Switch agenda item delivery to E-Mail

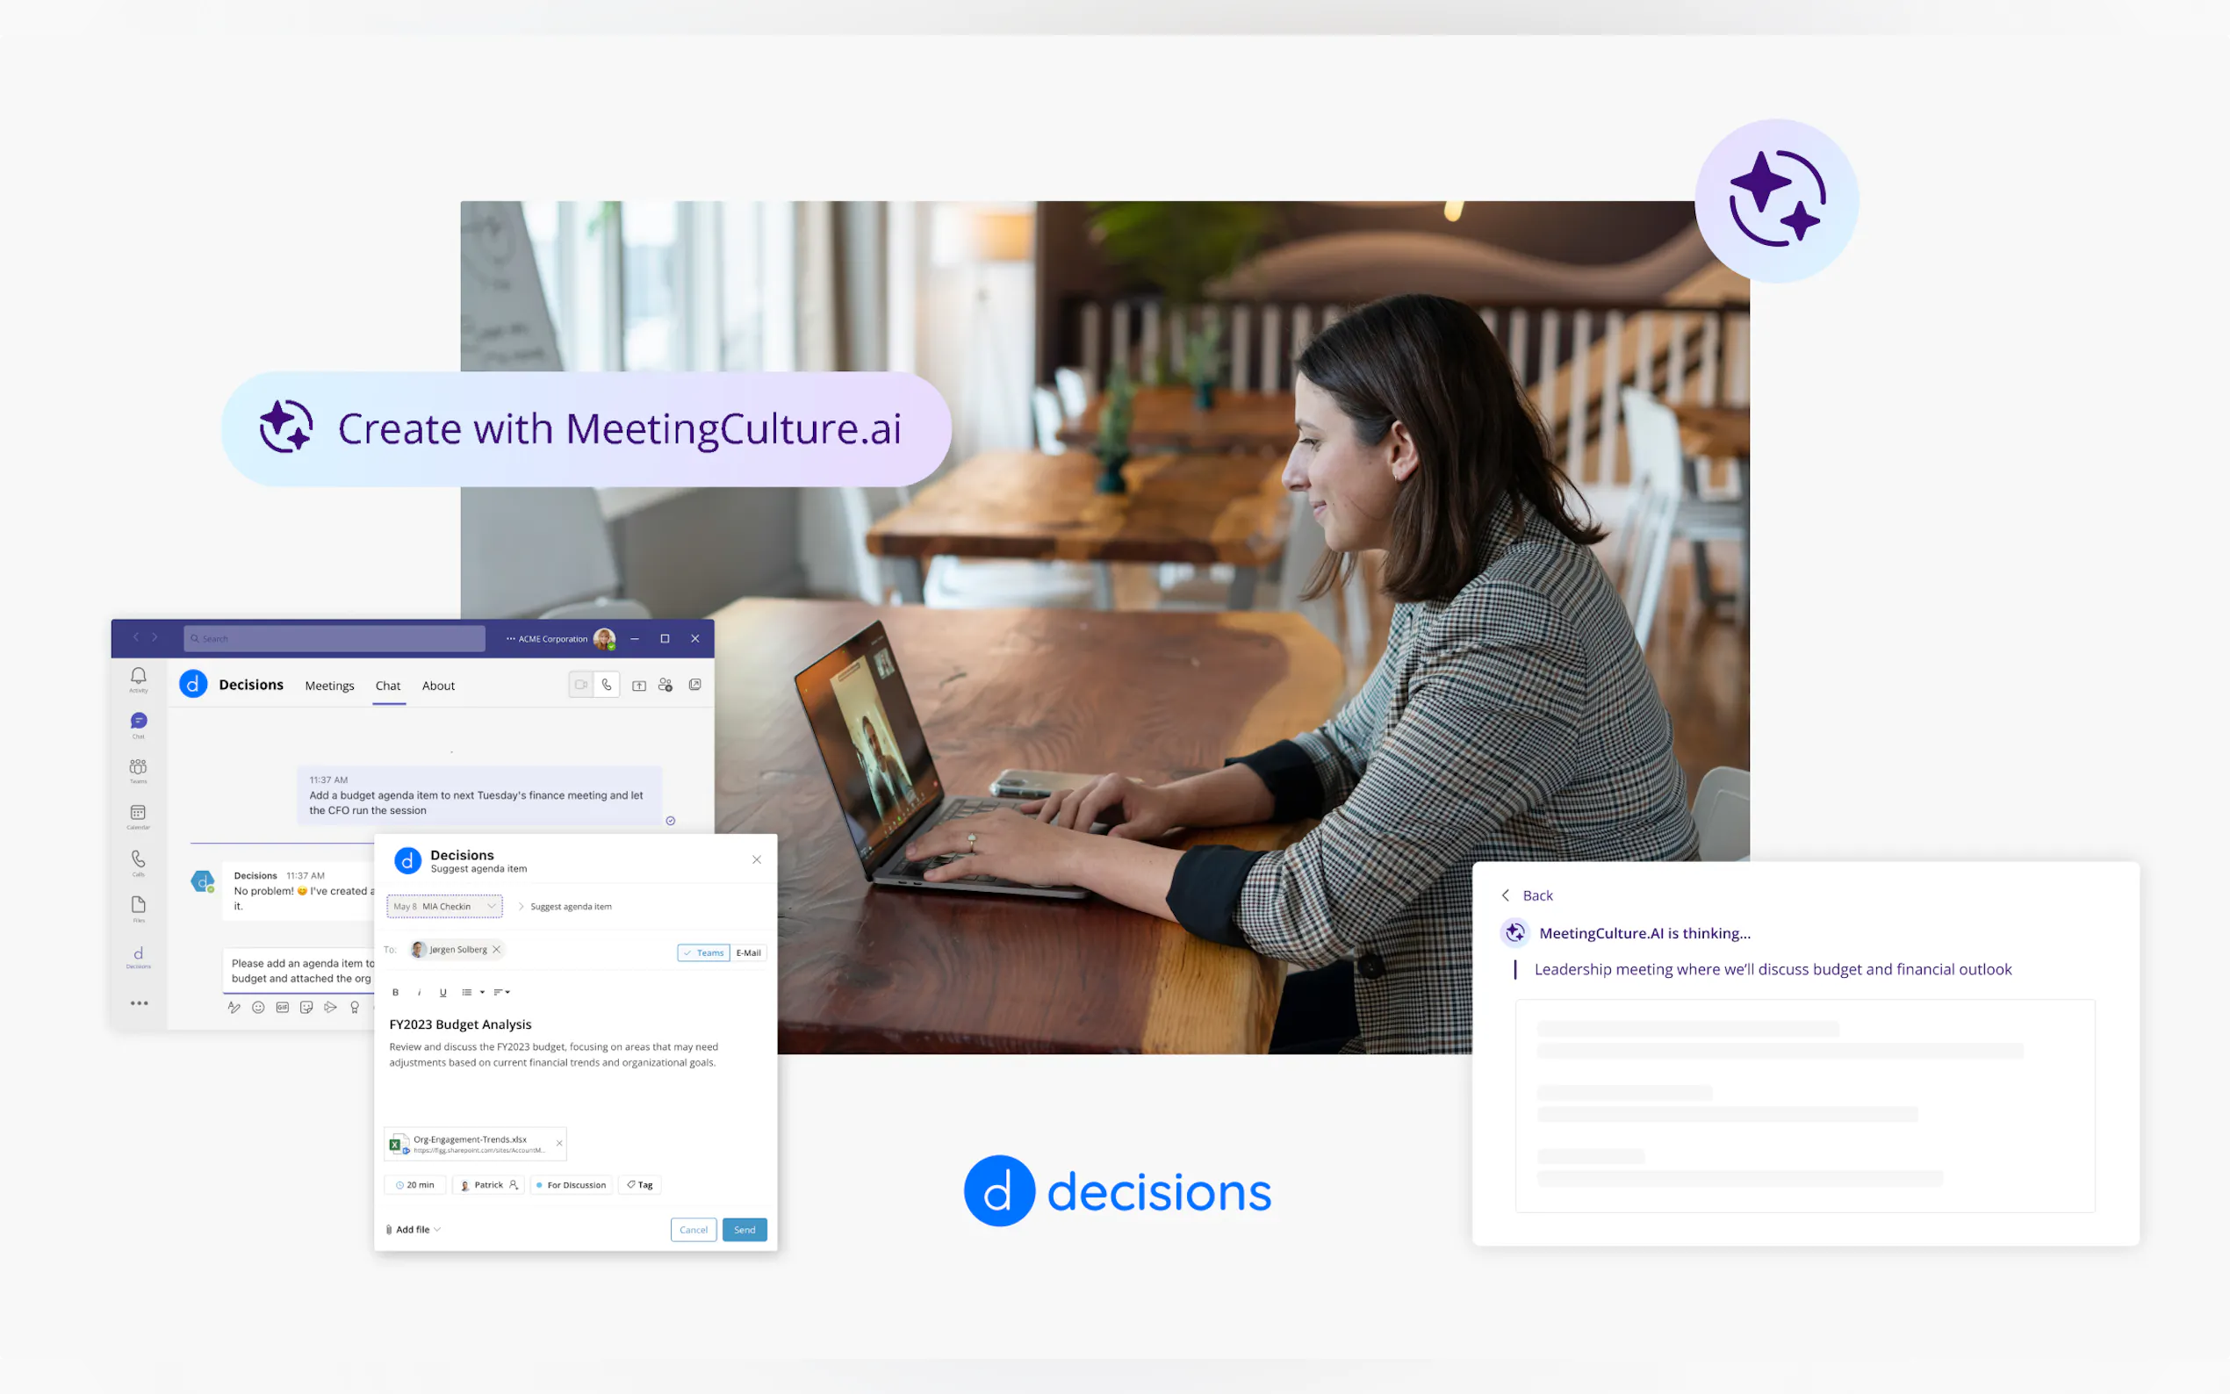pos(749,952)
